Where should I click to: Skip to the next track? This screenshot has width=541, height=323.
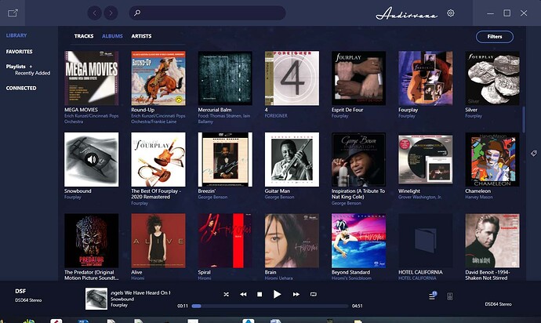(x=296, y=294)
